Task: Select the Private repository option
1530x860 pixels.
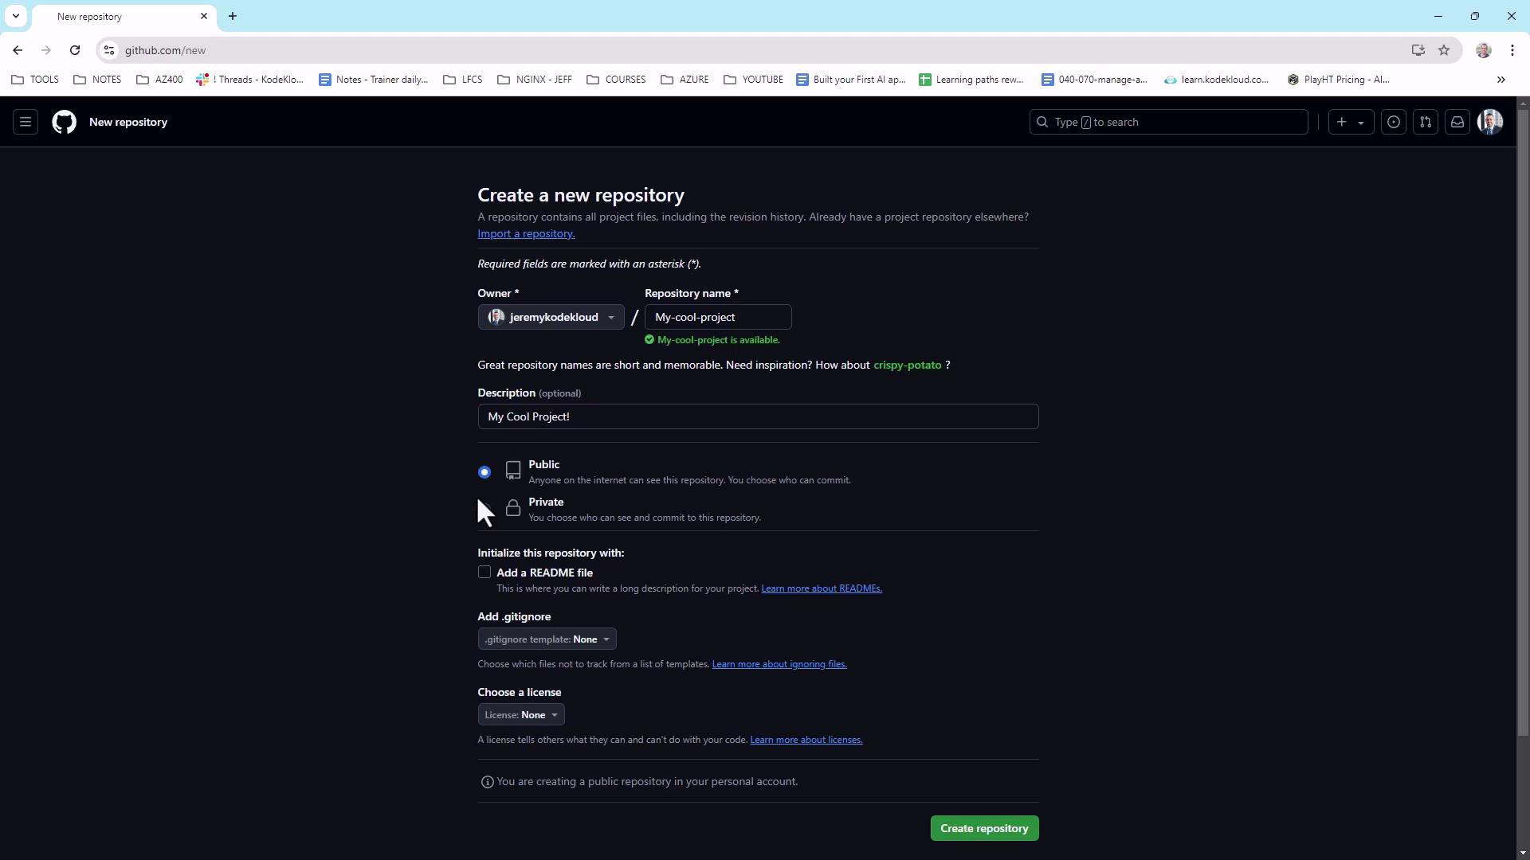Action: tap(546, 502)
